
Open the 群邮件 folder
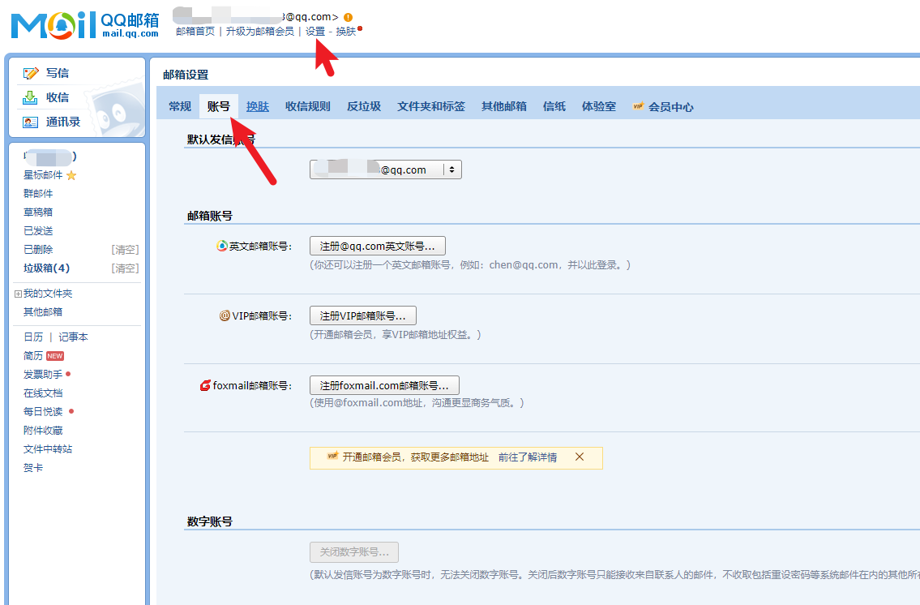(38, 194)
